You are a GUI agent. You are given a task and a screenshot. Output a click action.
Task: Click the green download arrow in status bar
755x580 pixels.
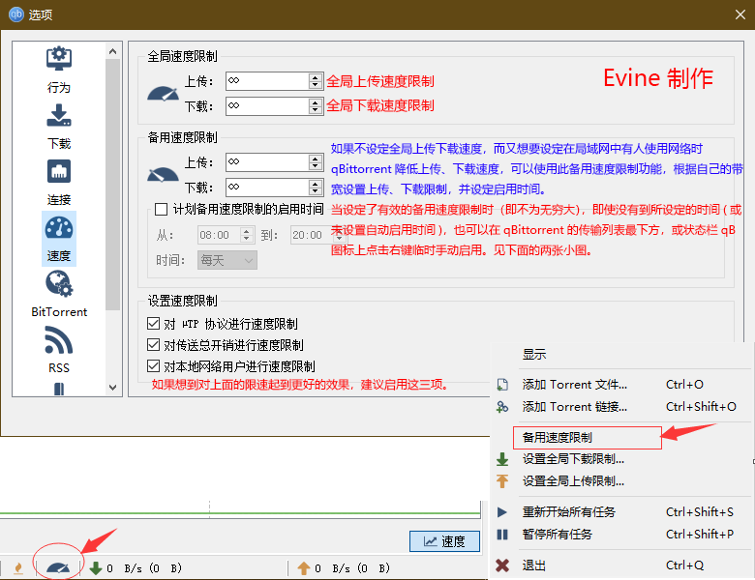coord(95,568)
